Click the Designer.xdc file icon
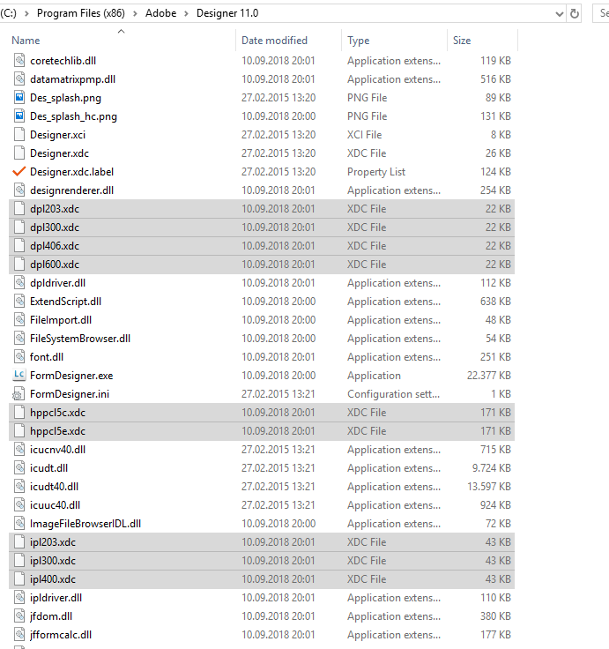The width and height of the screenshot is (609, 649). [x=19, y=153]
